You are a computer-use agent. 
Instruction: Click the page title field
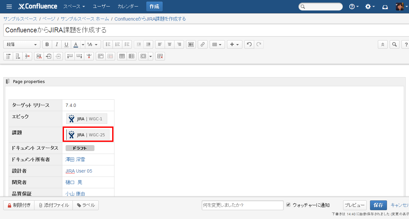(x=206, y=30)
